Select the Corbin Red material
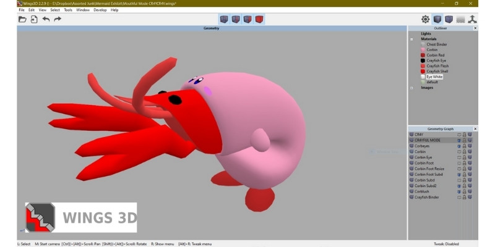This screenshot has height=247, width=495. [x=436, y=55]
